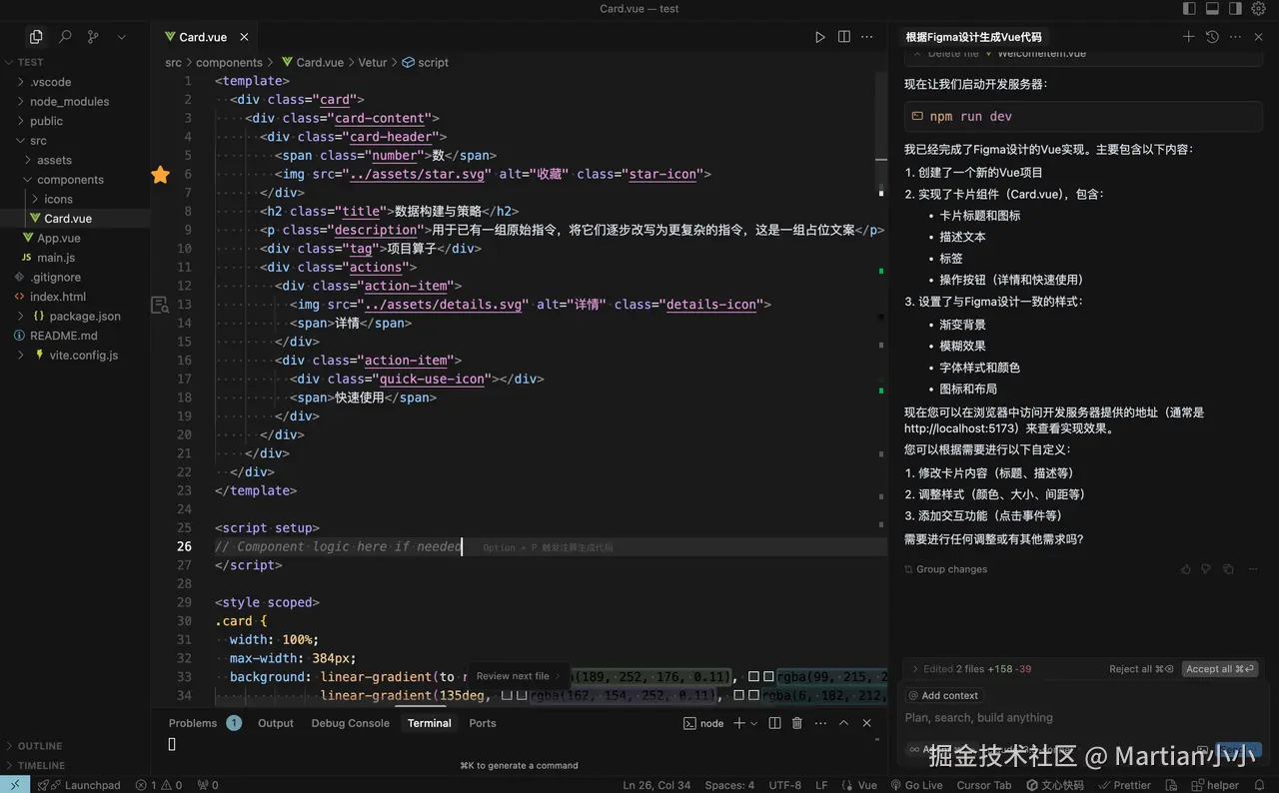1279x793 pixels.
Task: Toggle the bottom panel layout icon
Action: point(1212,8)
